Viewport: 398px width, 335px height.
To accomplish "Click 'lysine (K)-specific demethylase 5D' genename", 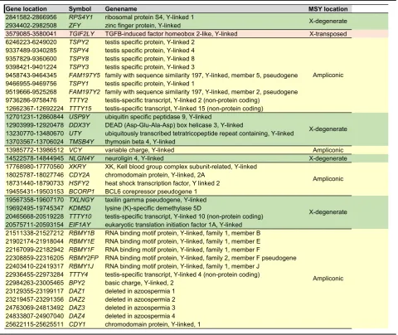I will pos(153,208).
